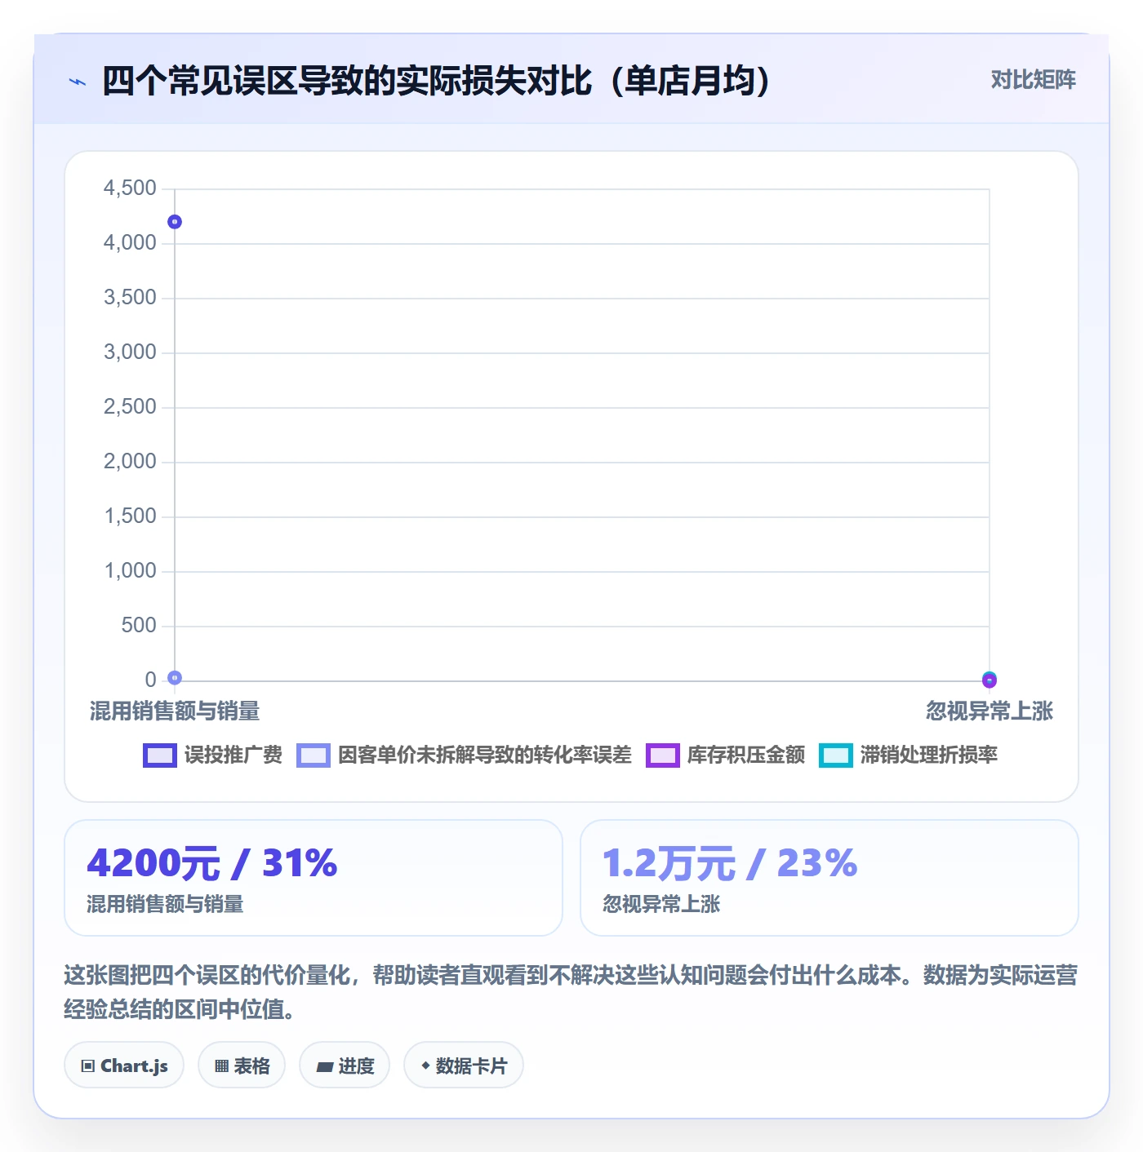Viewport: 1143px width, 1152px height.
Task: Open the 4200元 / 31% data card
Action: click(314, 878)
